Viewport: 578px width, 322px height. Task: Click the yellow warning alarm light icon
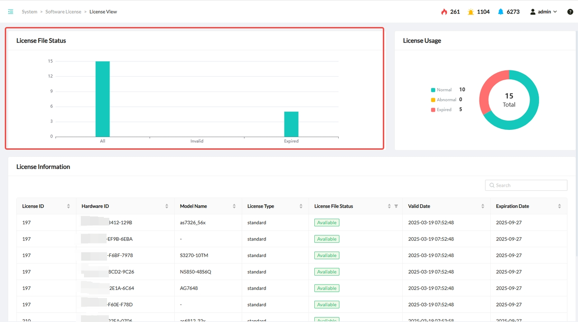coord(471,12)
